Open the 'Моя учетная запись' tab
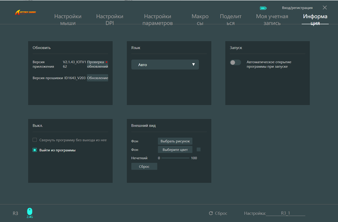The height and width of the screenshot is (222, 338). point(272,20)
